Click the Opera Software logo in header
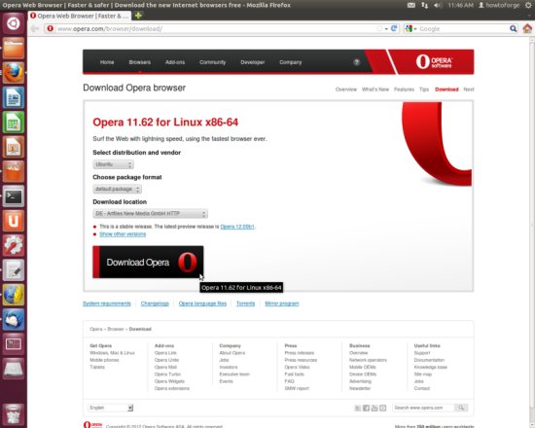The image size is (535, 428). point(434,62)
